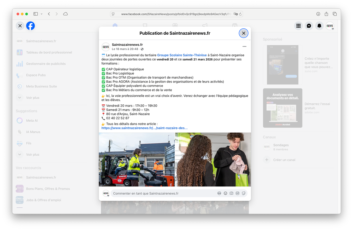Open the Groupe Scolaire Sainte-Thérèse link

pos(182,55)
